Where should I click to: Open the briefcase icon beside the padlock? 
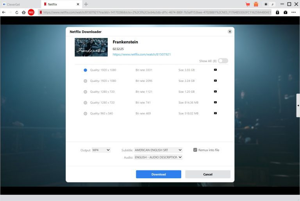point(286,13)
